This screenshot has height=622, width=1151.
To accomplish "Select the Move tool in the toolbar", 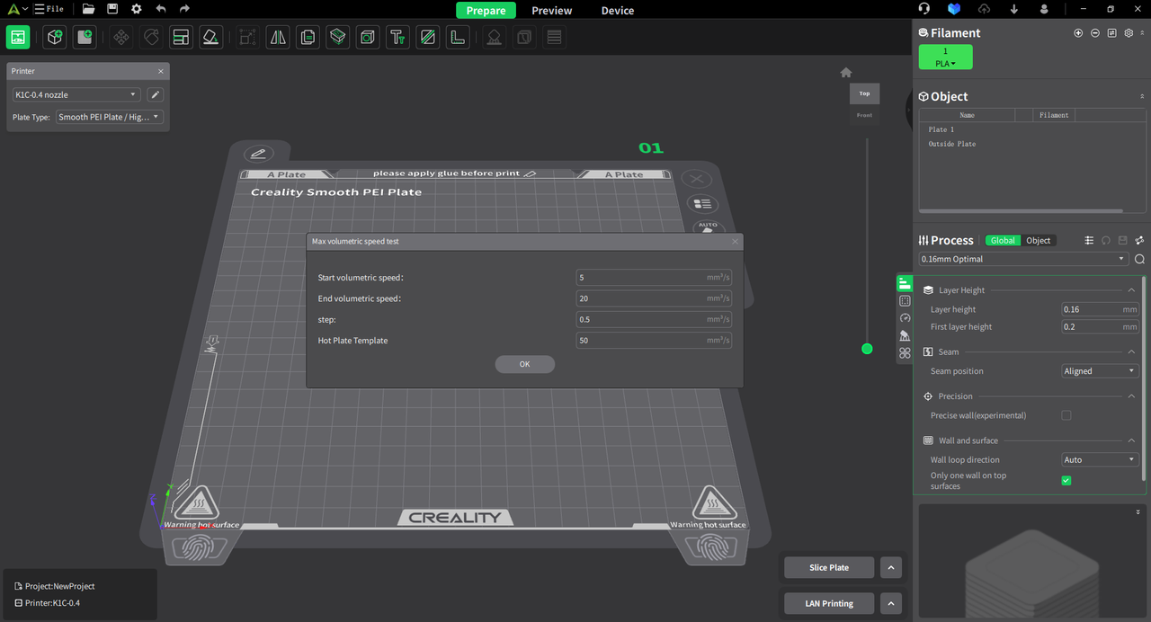I will (x=120, y=37).
